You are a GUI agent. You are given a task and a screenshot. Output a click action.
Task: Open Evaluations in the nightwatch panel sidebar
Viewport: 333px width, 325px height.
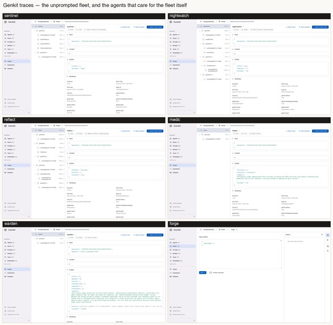tap(176, 65)
